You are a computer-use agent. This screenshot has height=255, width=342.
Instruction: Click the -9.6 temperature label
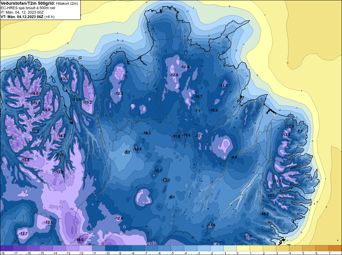point(234,157)
